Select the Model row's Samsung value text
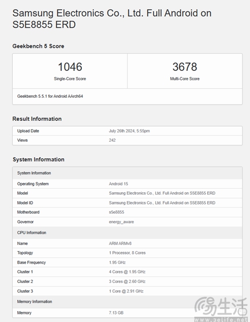 click(x=162, y=193)
